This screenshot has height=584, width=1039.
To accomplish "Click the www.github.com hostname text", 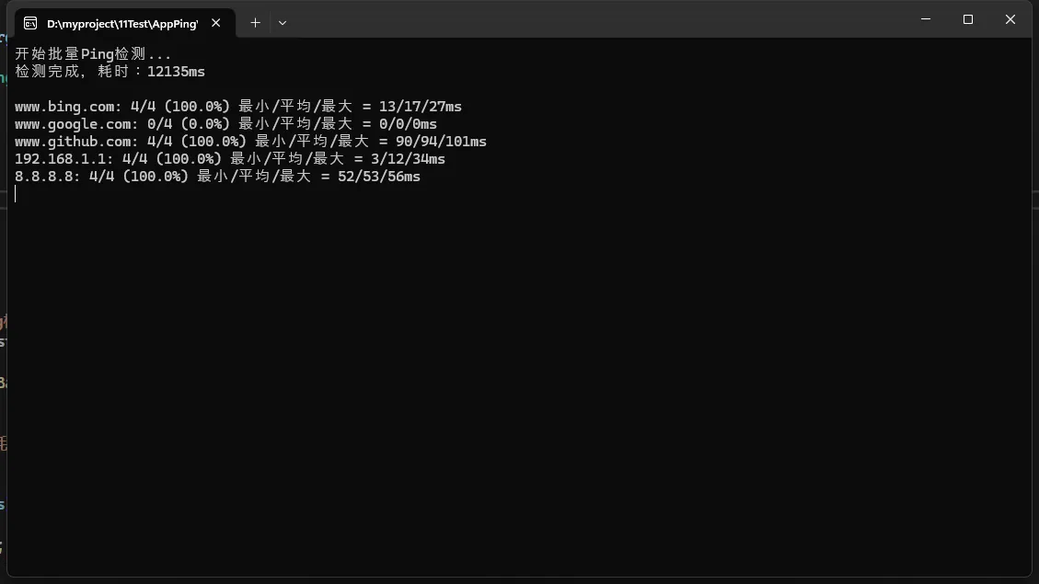I will (72, 142).
